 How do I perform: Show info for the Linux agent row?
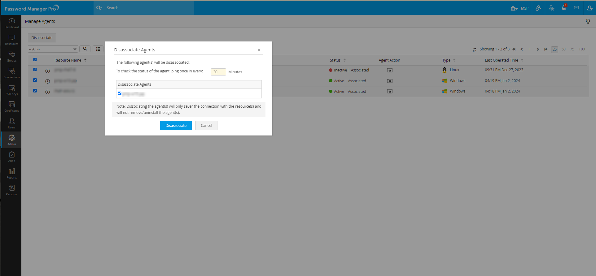click(x=47, y=71)
